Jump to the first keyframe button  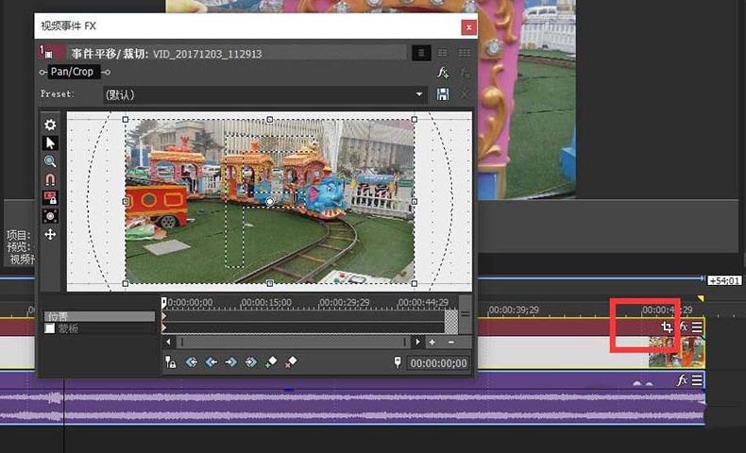(192, 362)
